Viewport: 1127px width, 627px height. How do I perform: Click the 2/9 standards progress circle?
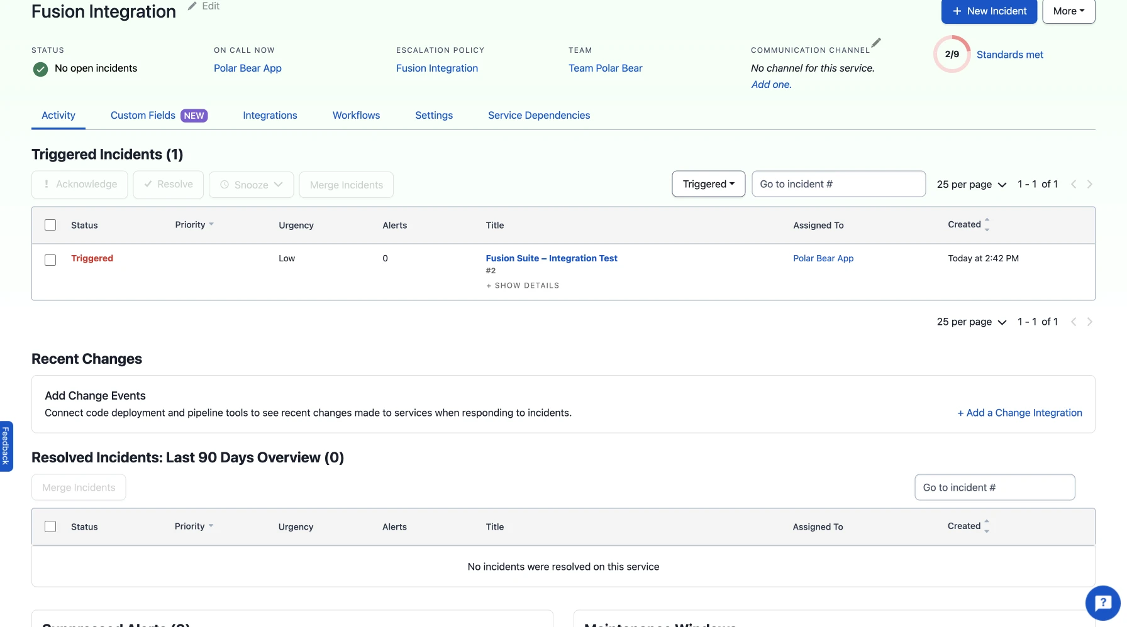(952, 55)
